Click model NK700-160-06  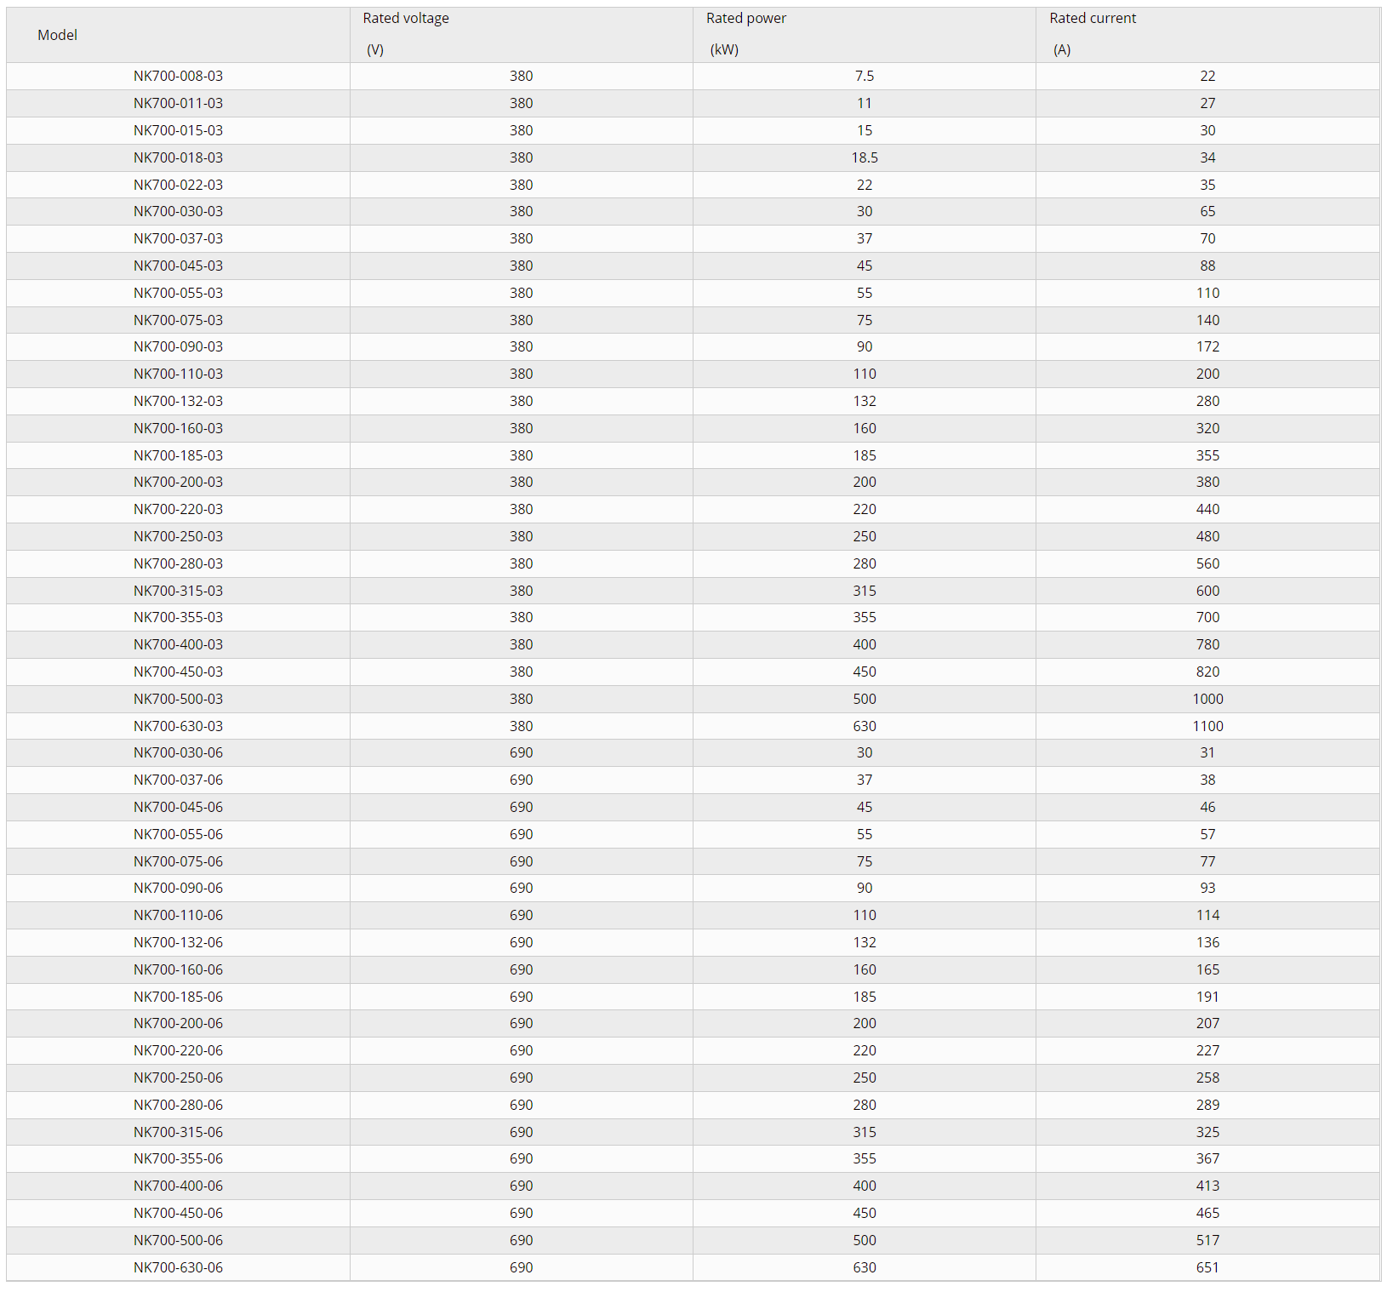click(178, 969)
